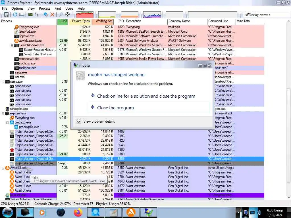Click the Refresh Now toolbar icon
The image size is (291, 218).
(x=15, y=14)
